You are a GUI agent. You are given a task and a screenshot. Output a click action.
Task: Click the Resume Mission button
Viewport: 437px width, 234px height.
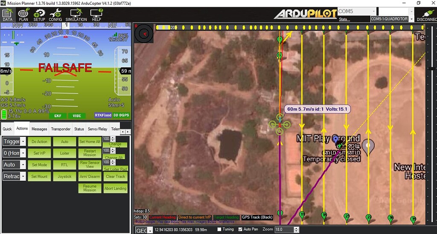pyautogui.click(x=90, y=188)
